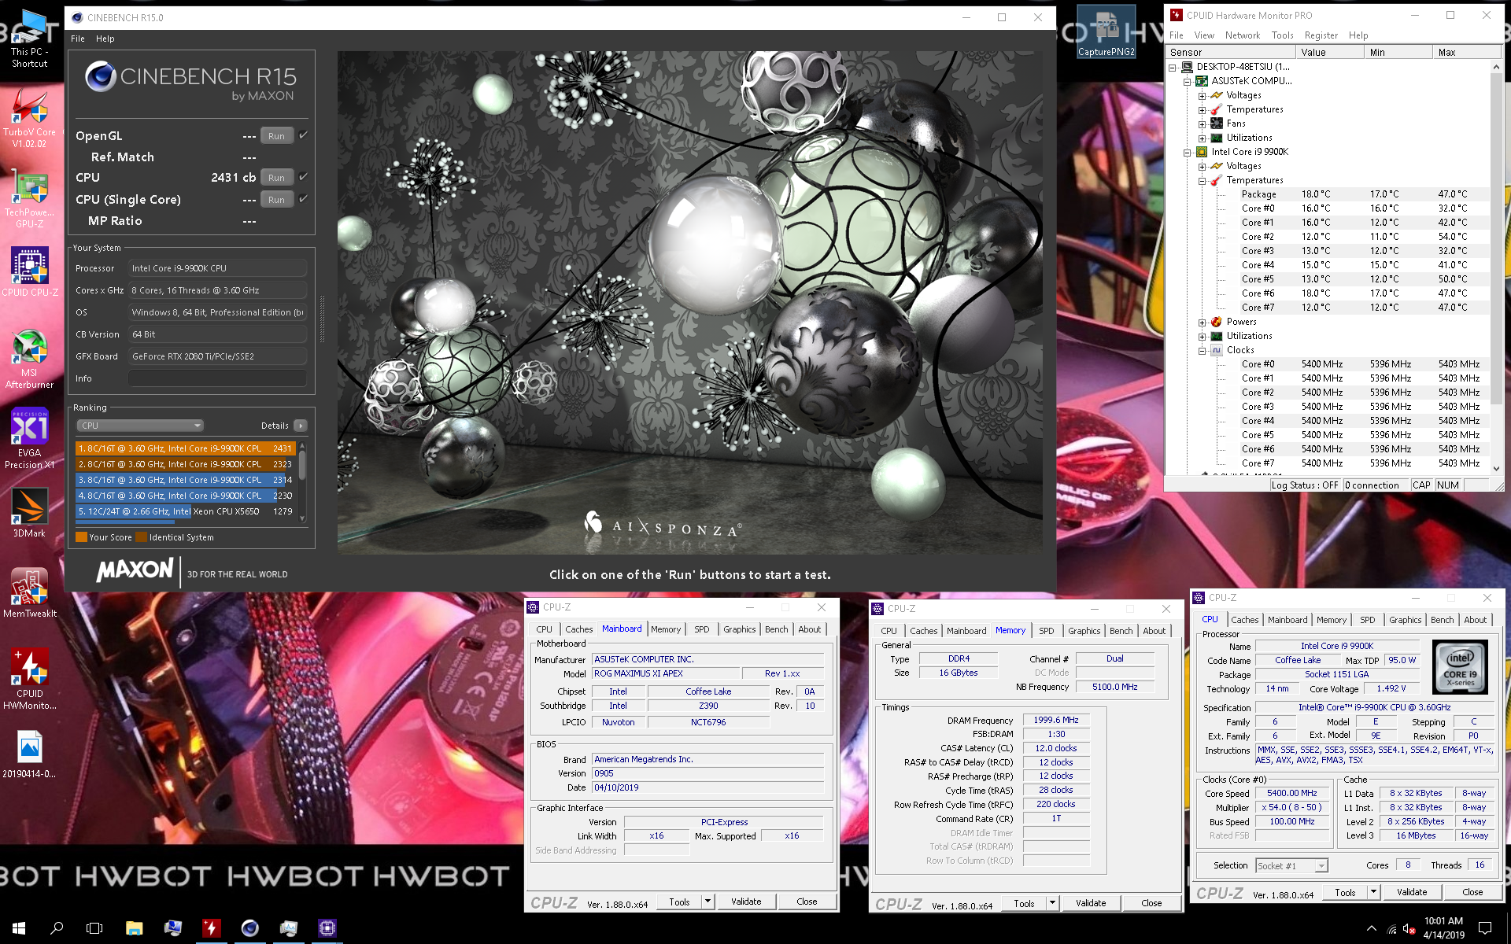Image resolution: width=1511 pixels, height=944 pixels.
Task: Open CPUID HWMonitor desktop icon
Action: [x=30, y=679]
